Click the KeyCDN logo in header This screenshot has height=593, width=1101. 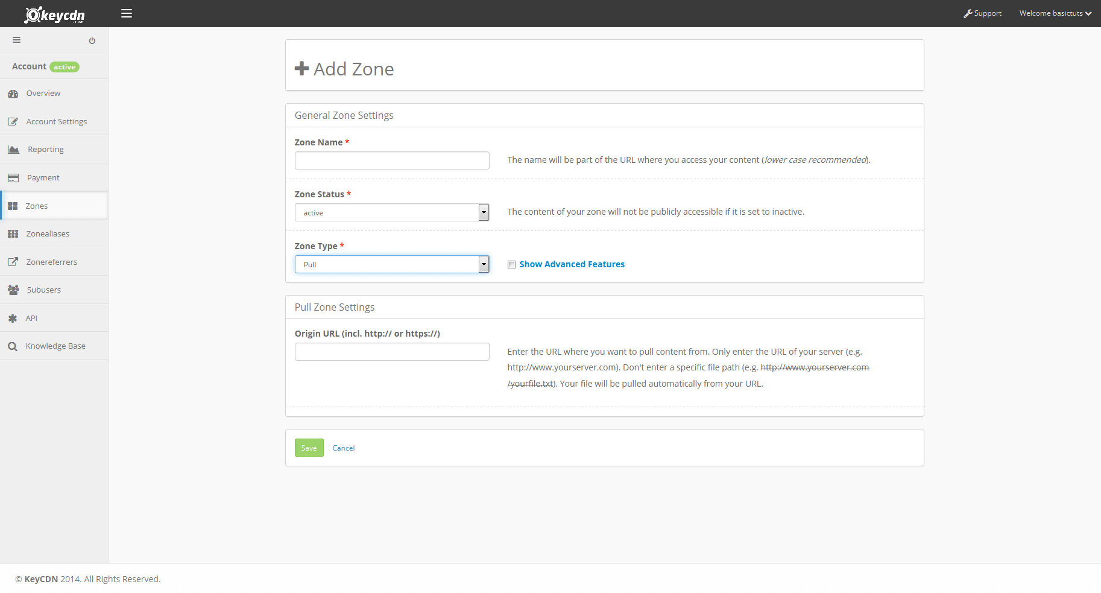54,14
